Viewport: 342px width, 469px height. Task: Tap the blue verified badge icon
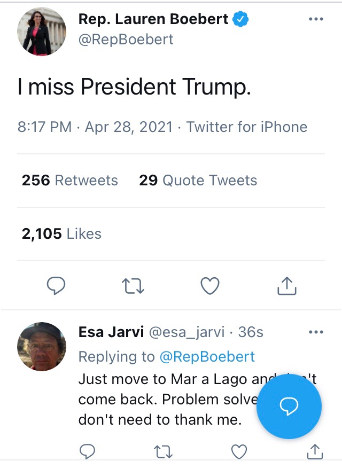click(241, 19)
